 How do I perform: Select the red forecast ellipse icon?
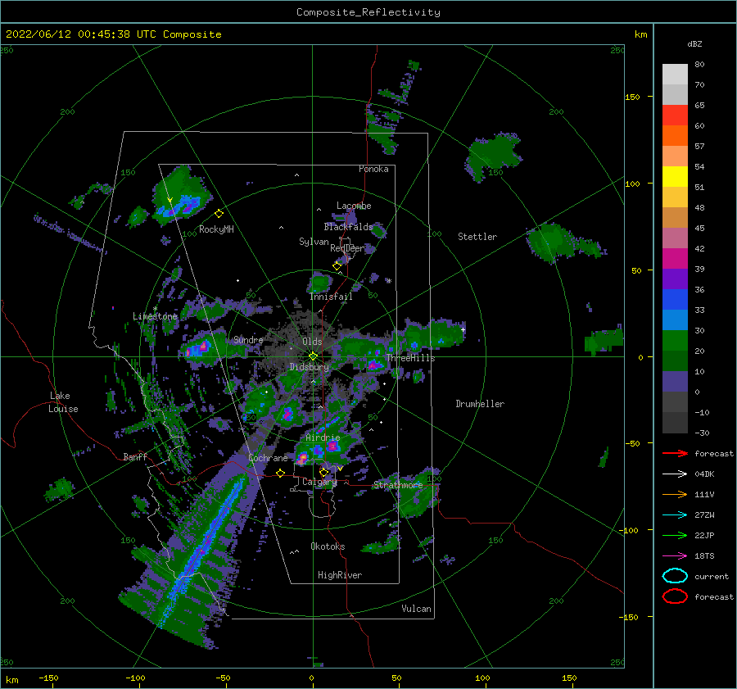pos(675,596)
